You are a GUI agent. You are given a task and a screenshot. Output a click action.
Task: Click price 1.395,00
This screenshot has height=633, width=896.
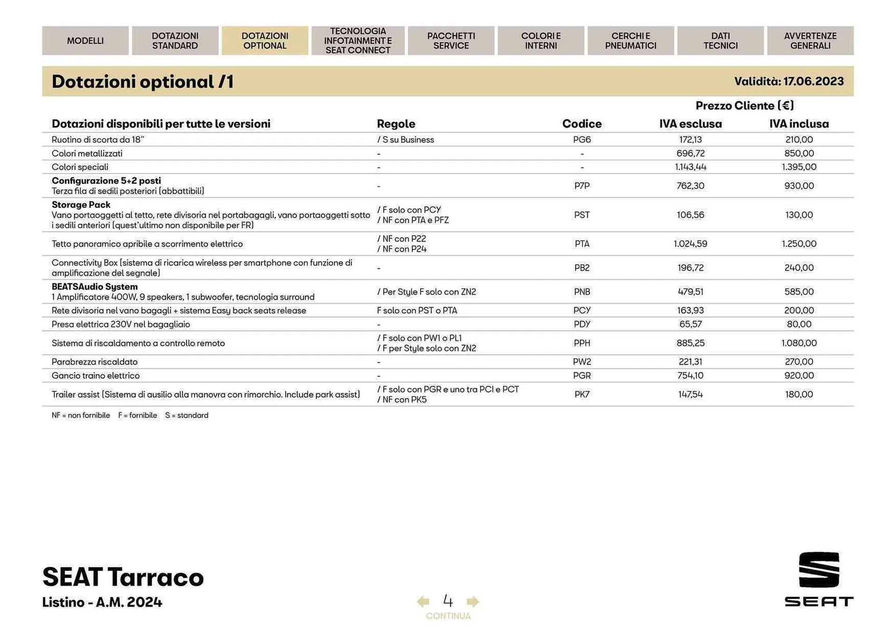(799, 167)
